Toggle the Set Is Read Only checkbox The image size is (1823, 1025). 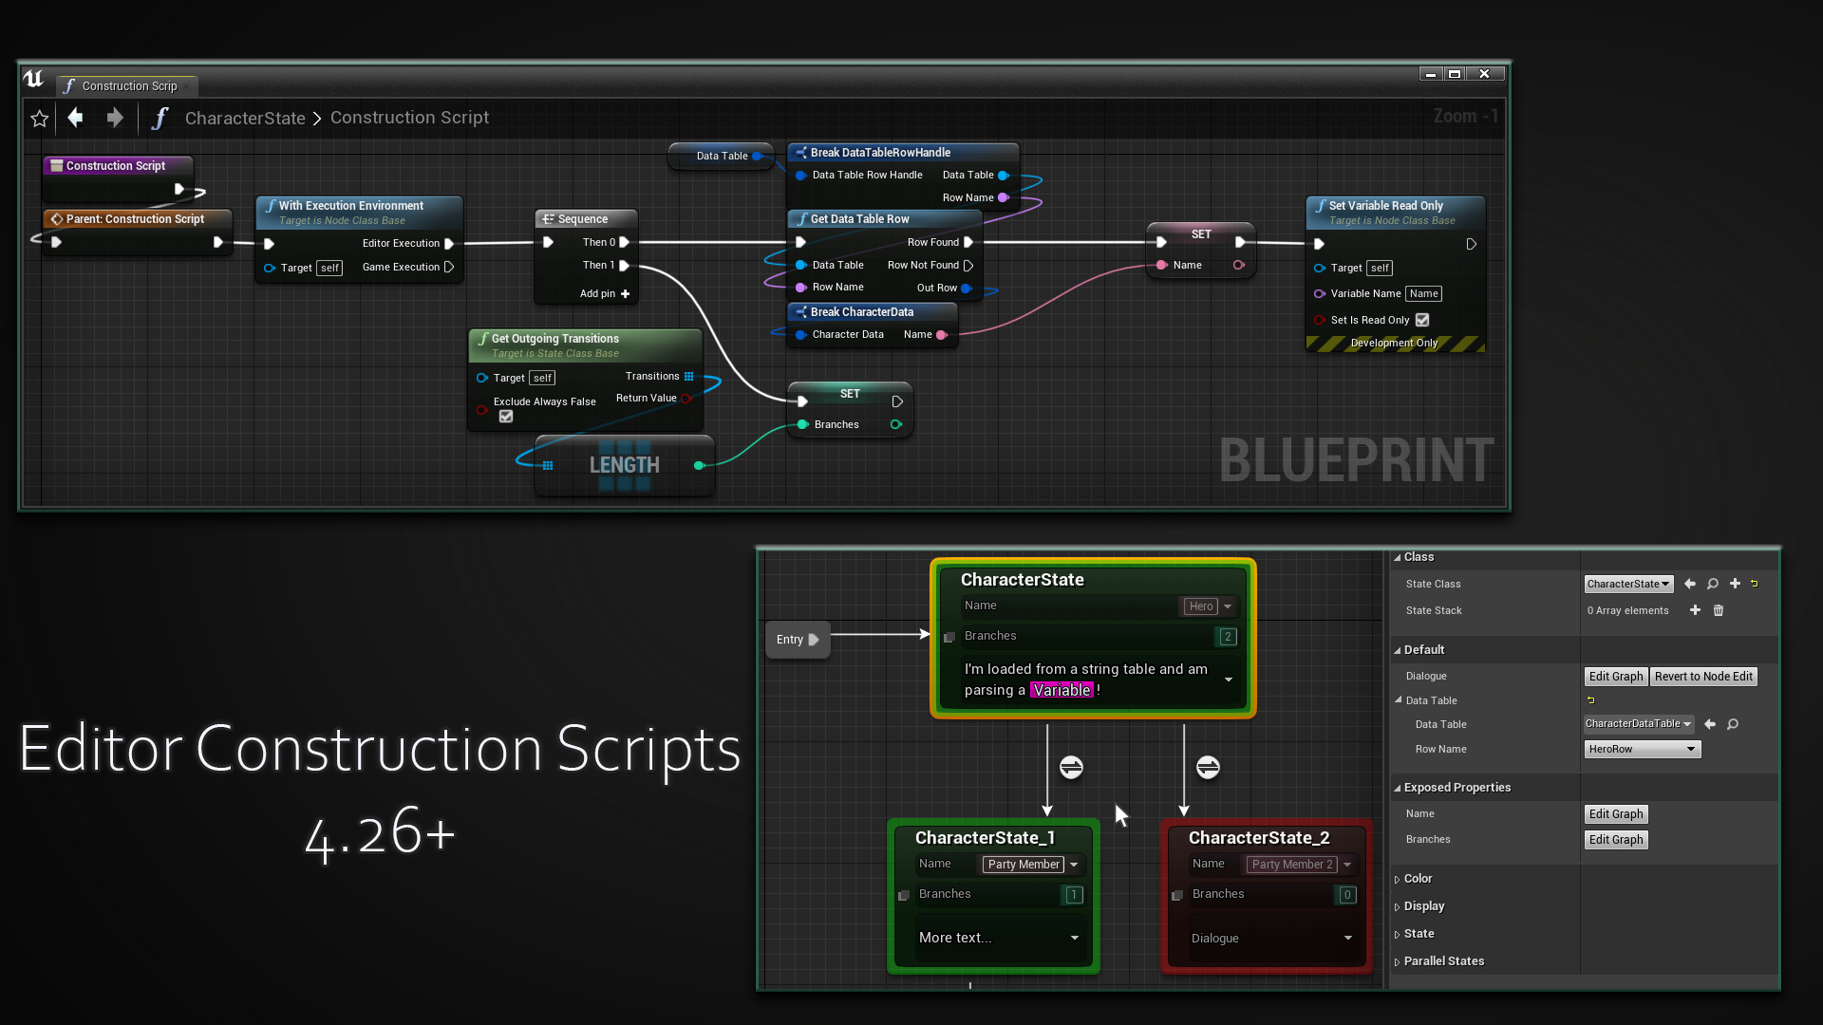1422,320
